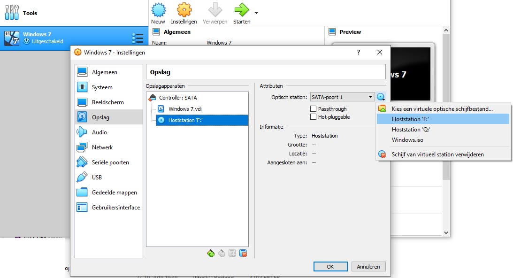Choose 'Schijf van virtueel station verwijderen'
513x278 pixels.
click(x=443, y=154)
